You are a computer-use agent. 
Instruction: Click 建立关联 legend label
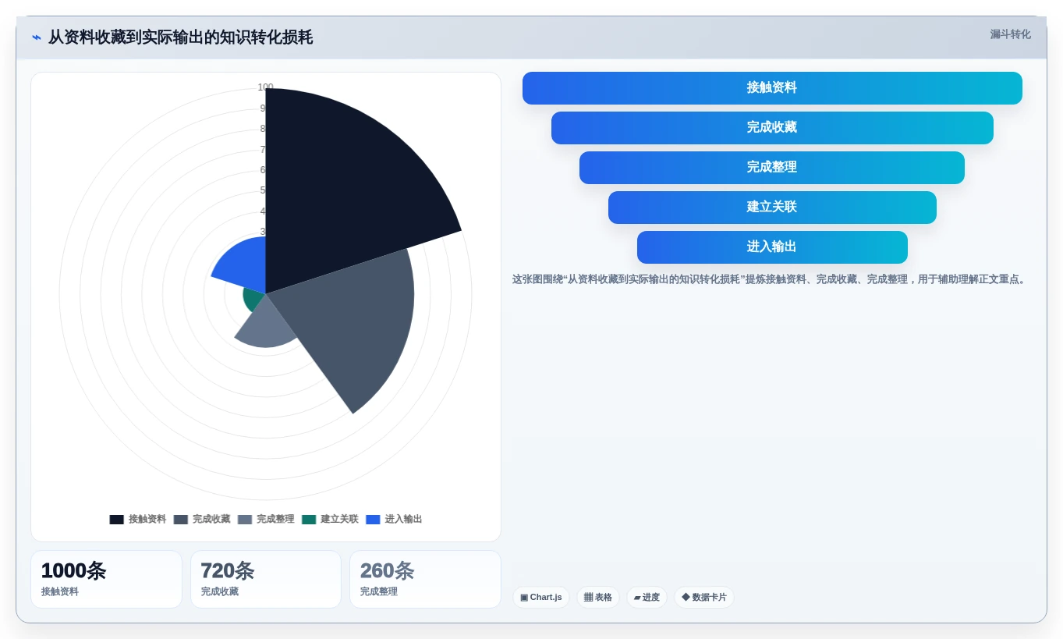(x=339, y=520)
